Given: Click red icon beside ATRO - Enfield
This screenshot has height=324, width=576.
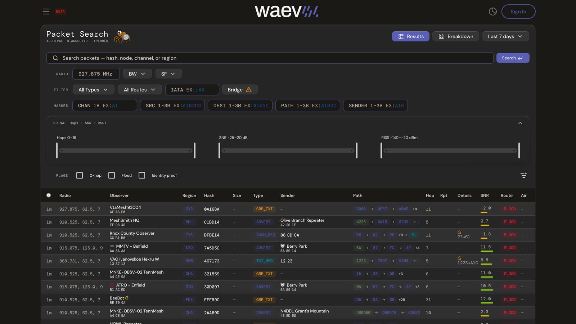Looking at the screenshot, I should tap(112, 285).
